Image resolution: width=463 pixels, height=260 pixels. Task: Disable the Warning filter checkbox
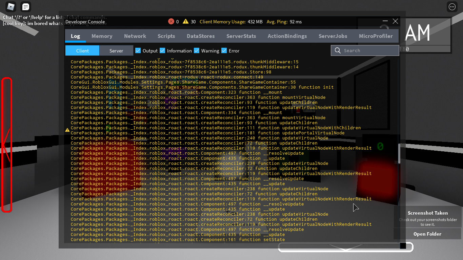tap(197, 50)
